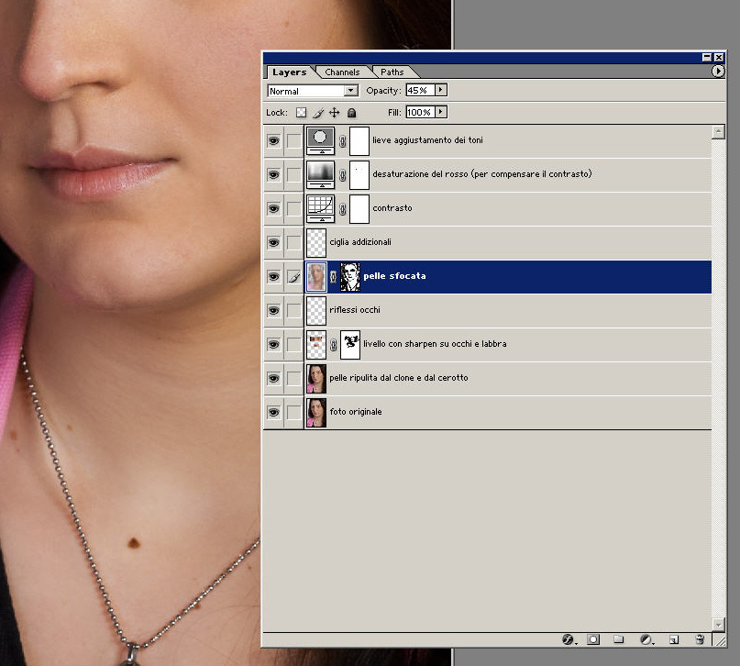
Task: Enable Lock transparent pixels checkerboard icon
Action: [x=300, y=112]
